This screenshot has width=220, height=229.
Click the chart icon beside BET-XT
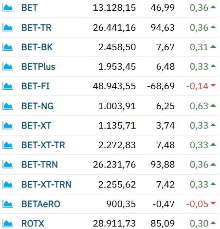(x=8, y=126)
